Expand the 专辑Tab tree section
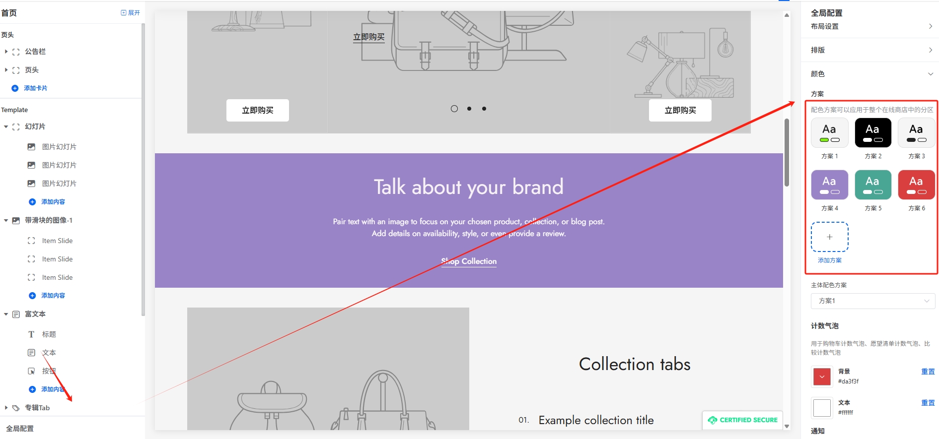Viewport: 939px width, 439px height. (x=6, y=408)
